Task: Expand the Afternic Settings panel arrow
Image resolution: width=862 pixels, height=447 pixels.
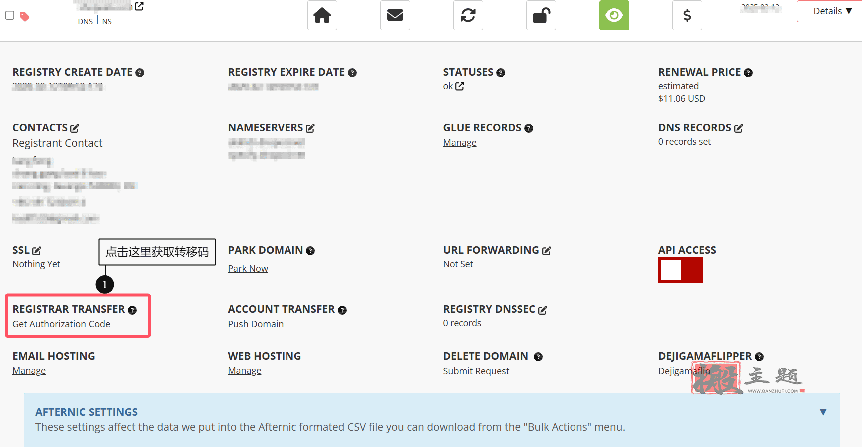Action: (823, 412)
